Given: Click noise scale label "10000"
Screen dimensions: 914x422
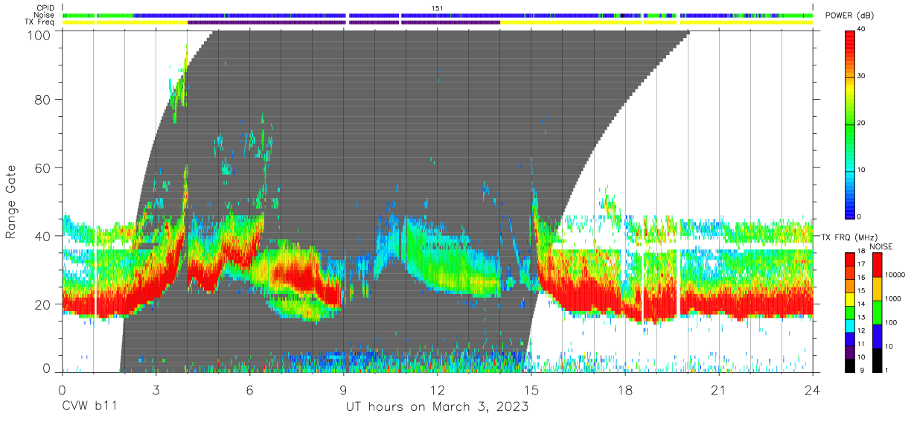Looking at the screenshot, I should click(895, 275).
